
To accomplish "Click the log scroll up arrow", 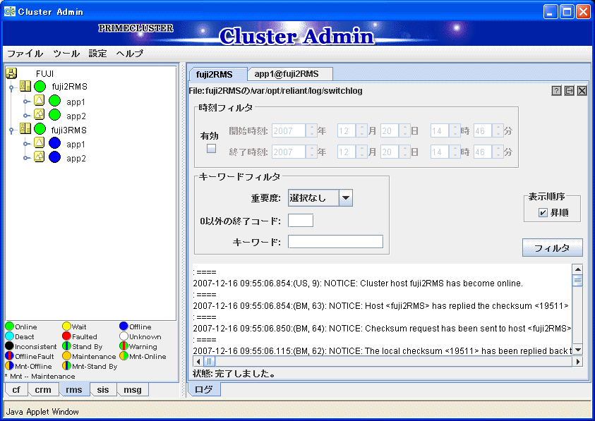I will [577, 269].
